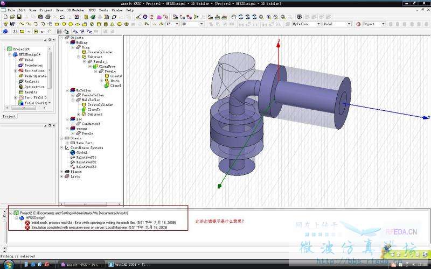
Task: Click the Windows Start button
Action: (x=8, y=265)
